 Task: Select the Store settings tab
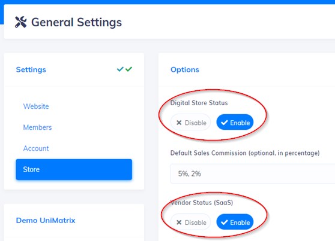point(74,169)
